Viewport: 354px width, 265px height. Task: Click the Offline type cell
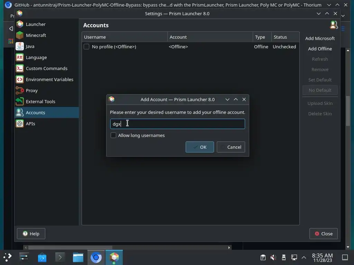pyautogui.click(x=261, y=47)
